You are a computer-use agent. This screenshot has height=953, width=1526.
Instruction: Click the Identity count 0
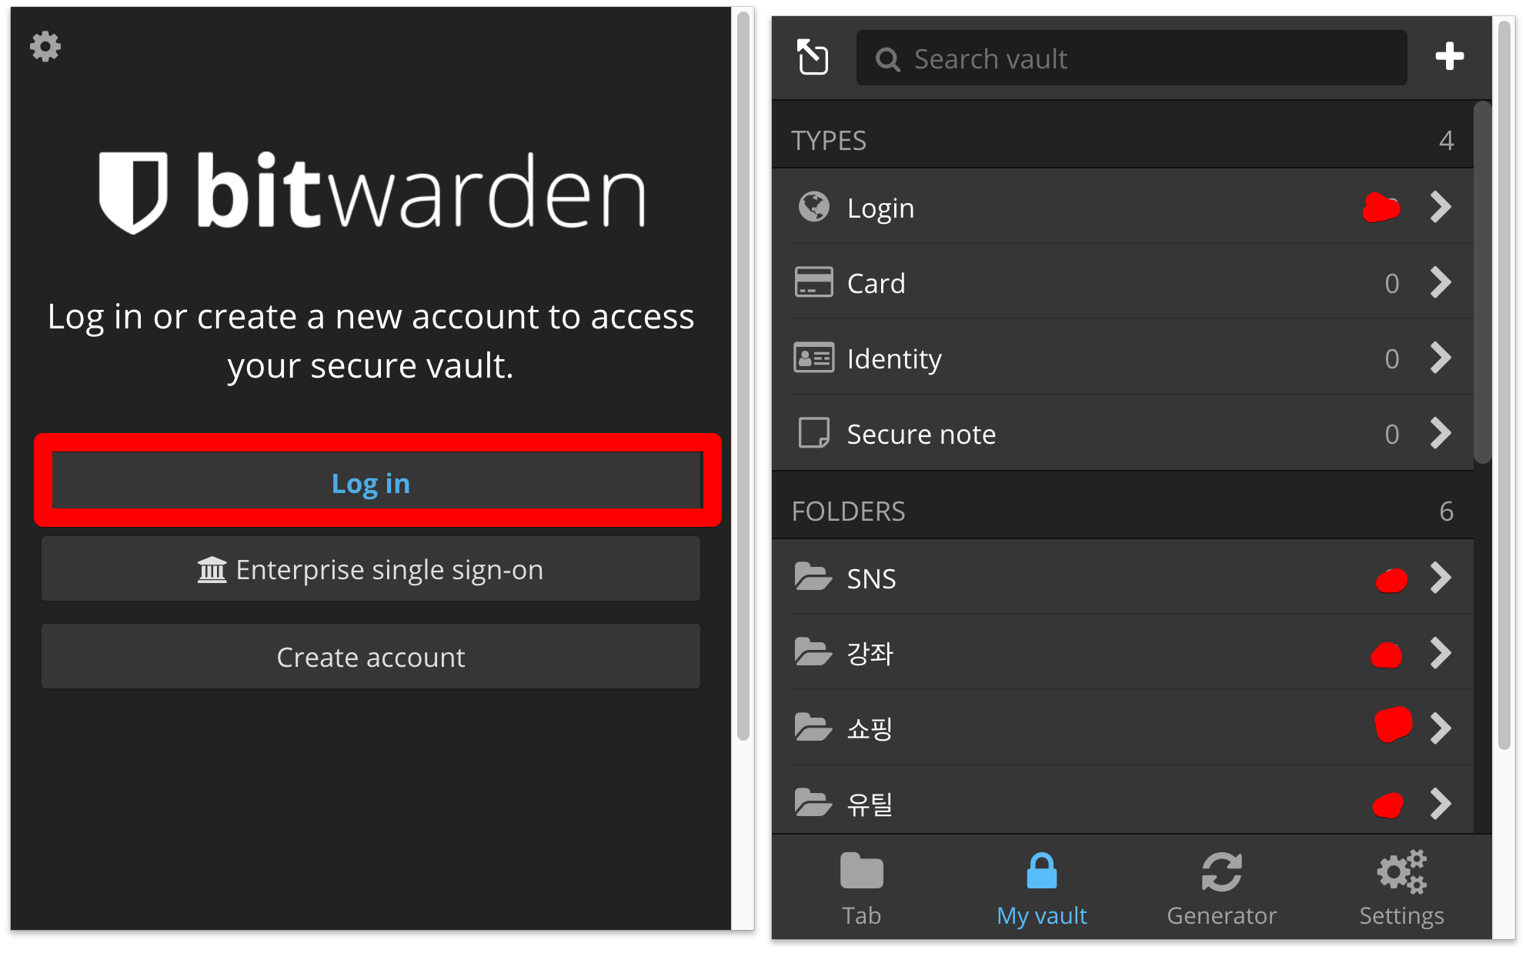point(1391,359)
